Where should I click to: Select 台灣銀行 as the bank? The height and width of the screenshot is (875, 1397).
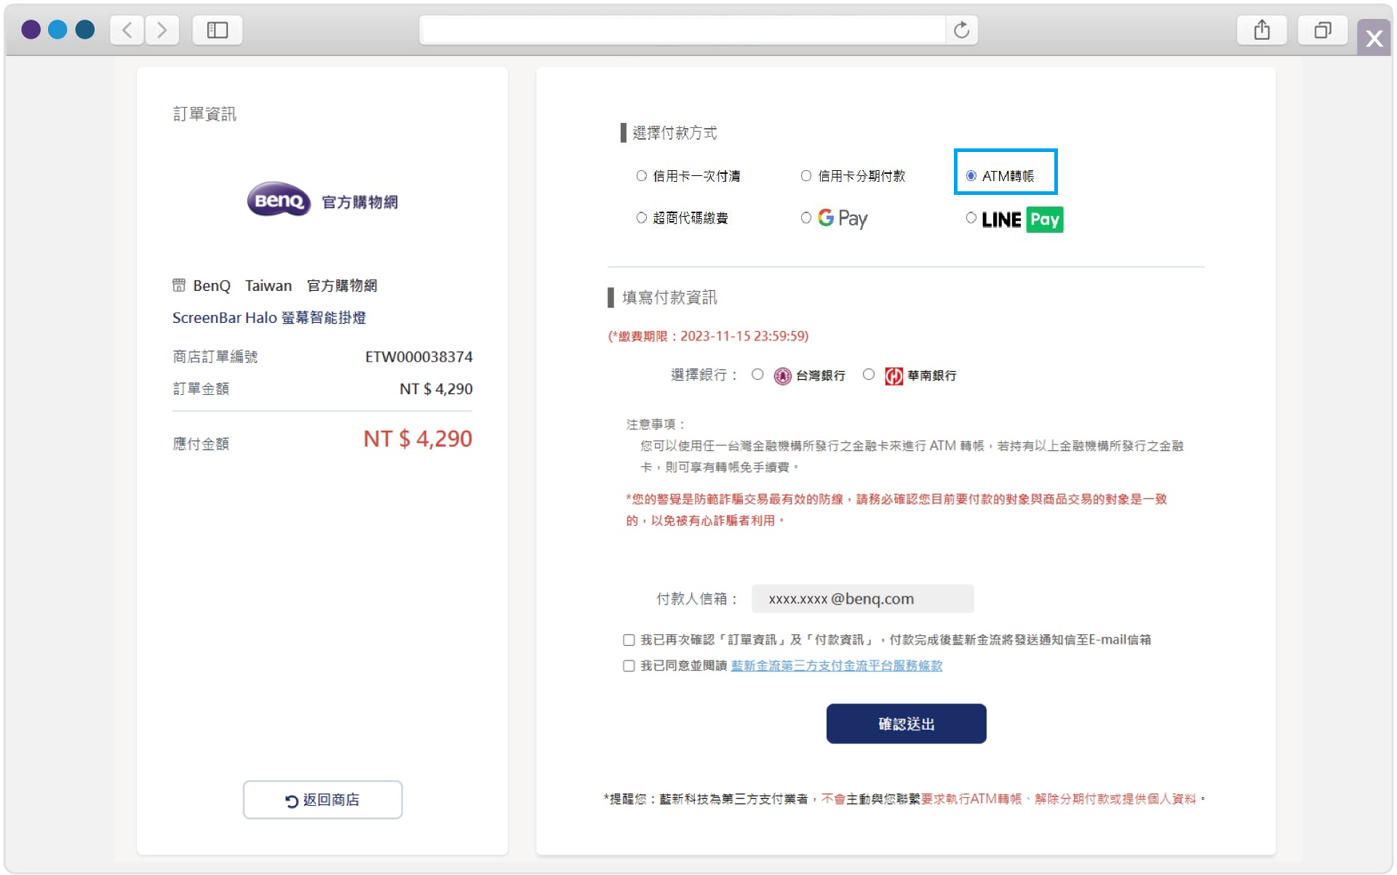point(757,375)
